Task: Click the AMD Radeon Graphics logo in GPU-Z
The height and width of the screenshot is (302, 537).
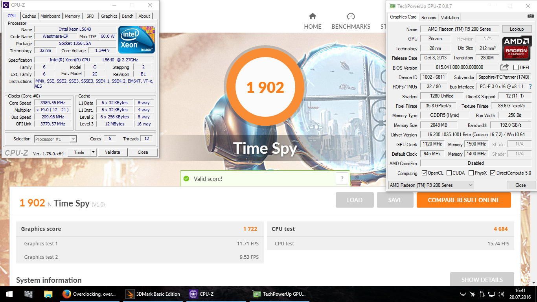Action: (x=517, y=48)
